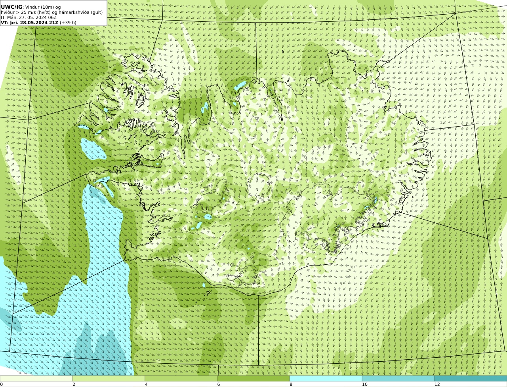Screen dimensions: 507x387
Task: Click the 2–4 m/s light green band
Action: click(109, 378)
